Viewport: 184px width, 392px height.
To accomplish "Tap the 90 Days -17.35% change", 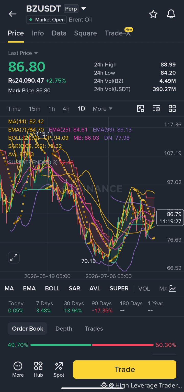I will 102,307.
